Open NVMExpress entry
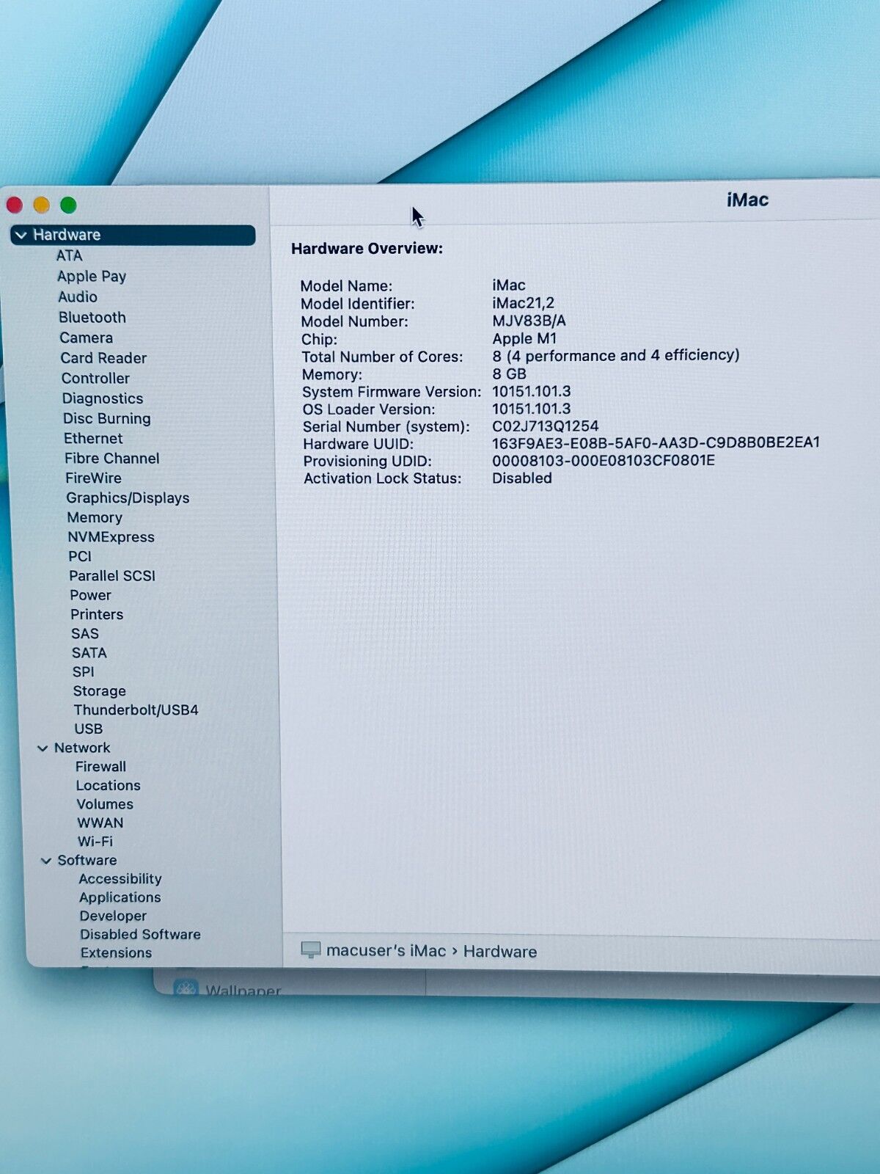 pyautogui.click(x=111, y=537)
